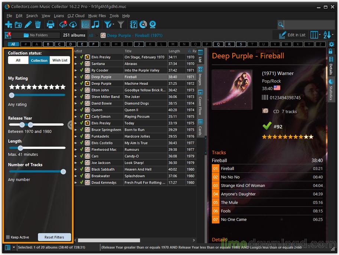This screenshot has height=255, width=339.
Task: Click the Edit in List button
Action: point(292,35)
